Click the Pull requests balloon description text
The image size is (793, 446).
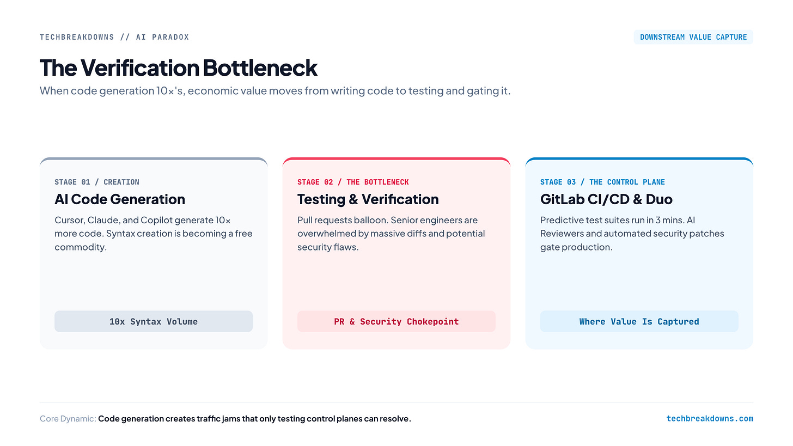pyautogui.click(x=391, y=234)
